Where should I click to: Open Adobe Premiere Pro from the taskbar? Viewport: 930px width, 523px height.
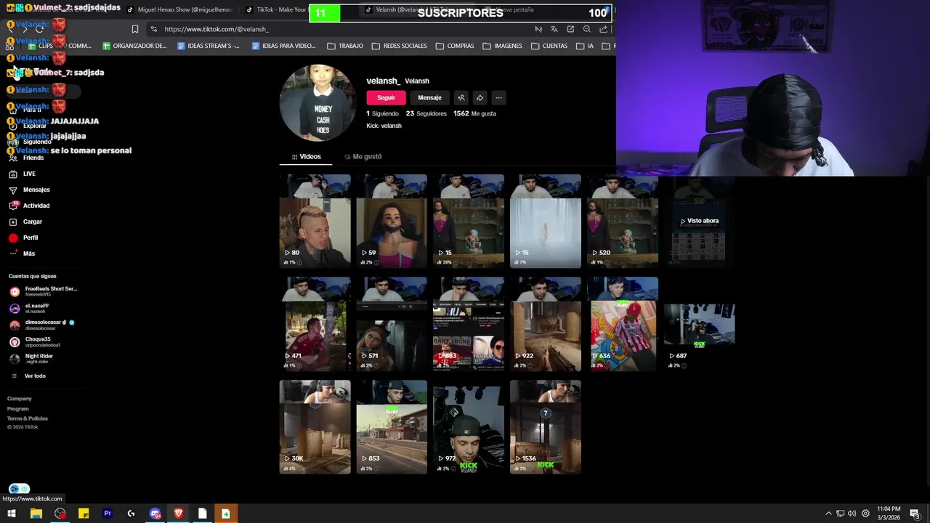pos(108,514)
